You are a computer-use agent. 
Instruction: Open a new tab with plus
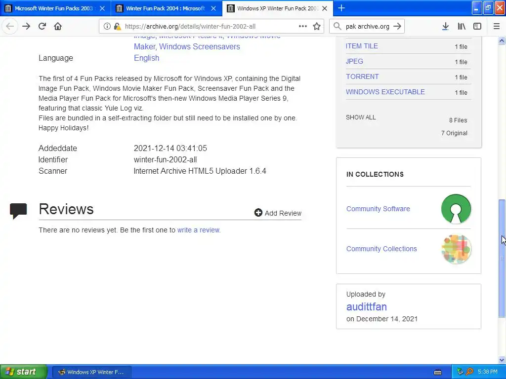341,8
